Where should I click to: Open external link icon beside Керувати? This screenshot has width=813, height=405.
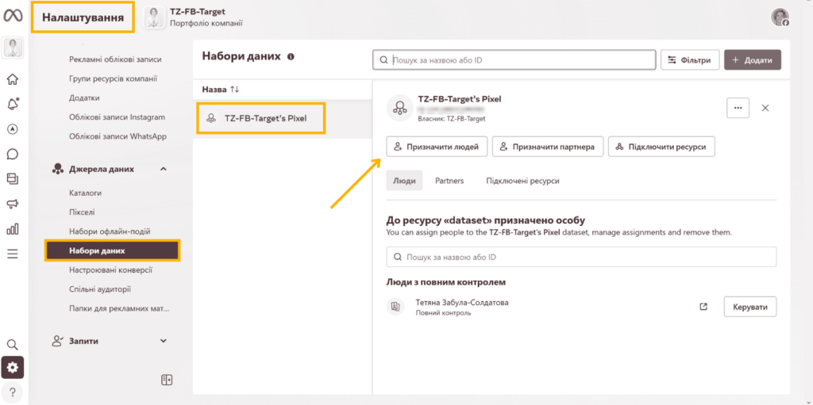pyautogui.click(x=703, y=307)
